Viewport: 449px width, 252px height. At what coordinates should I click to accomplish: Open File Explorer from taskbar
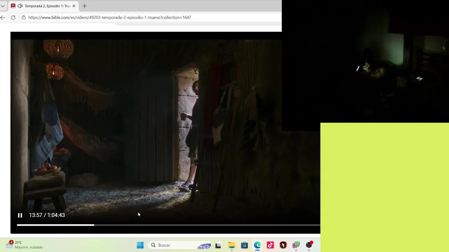coord(232,245)
